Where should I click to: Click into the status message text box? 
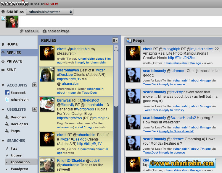tap(120, 22)
